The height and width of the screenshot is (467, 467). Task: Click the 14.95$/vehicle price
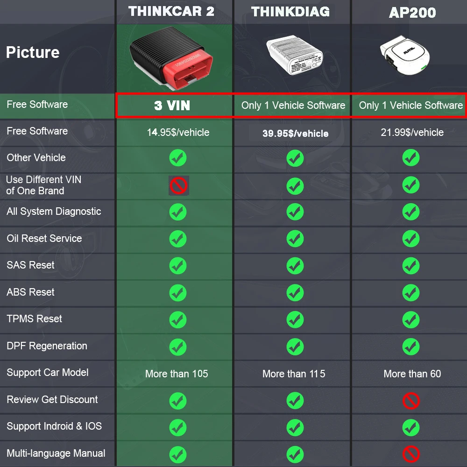coord(178,133)
